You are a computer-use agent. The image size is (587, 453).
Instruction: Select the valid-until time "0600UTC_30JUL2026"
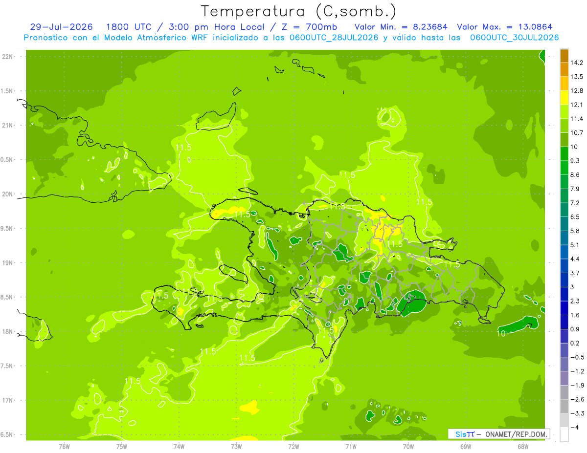click(515, 38)
